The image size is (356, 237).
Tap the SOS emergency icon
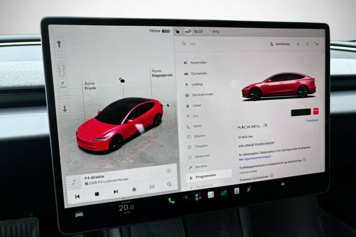188,31
